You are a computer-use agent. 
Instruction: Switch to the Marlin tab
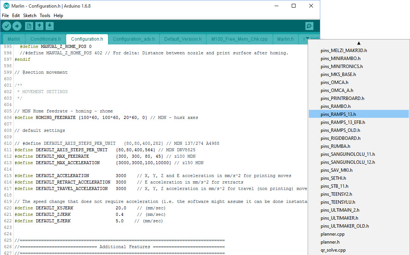coord(14,39)
